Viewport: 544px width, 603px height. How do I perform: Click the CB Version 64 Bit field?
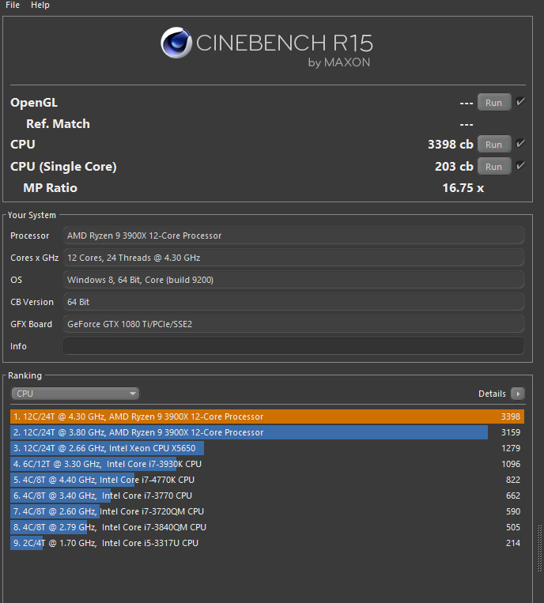(293, 302)
